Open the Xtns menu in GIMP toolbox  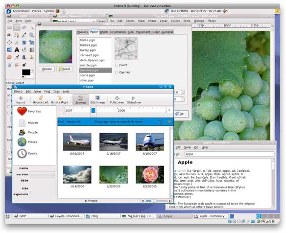(19, 21)
